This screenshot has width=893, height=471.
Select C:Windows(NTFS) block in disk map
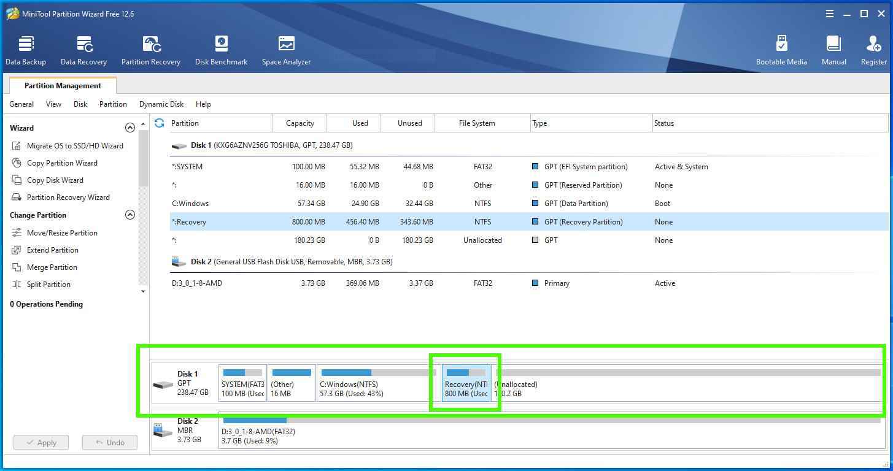coord(378,383)
